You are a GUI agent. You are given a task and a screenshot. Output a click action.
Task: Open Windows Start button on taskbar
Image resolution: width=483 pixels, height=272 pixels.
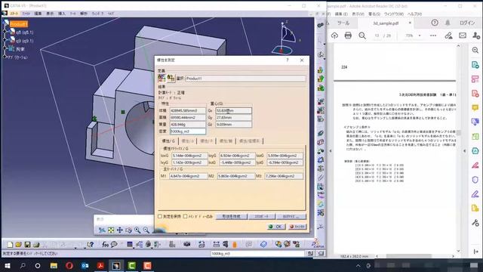click(8, 265)
